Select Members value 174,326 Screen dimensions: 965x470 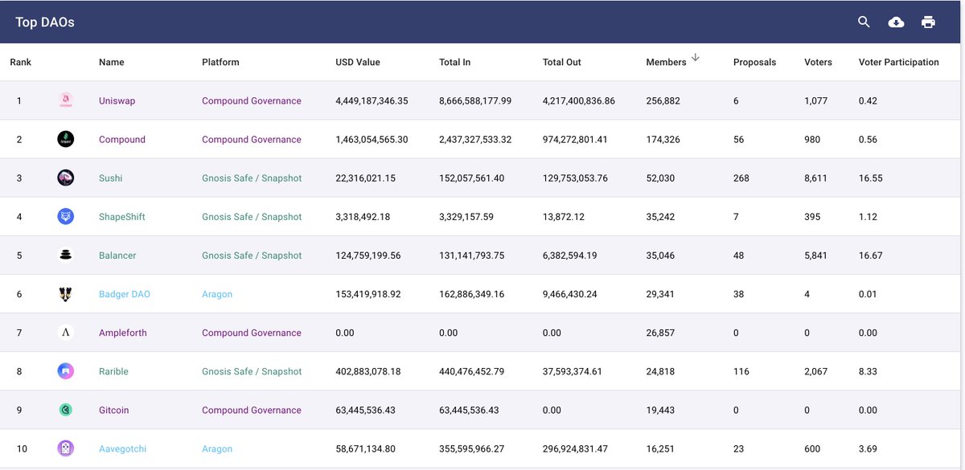(663, 140)
